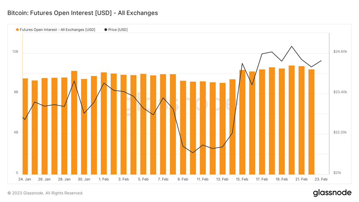
Task: Select the orange bar above '13. Feb'
Action: 222,129
